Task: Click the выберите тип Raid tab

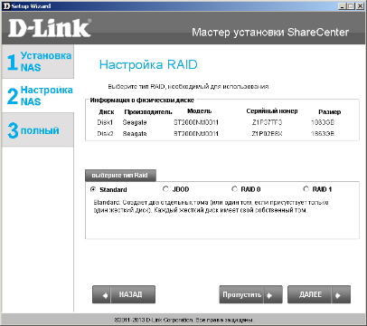Action: click(120, 176)
